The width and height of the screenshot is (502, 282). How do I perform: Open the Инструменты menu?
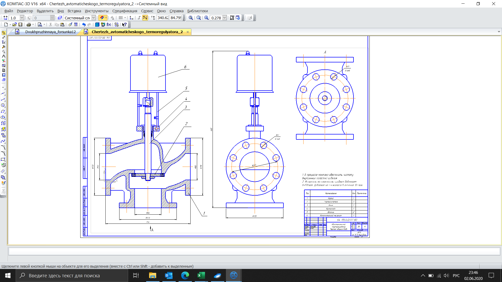coord(96,11)
